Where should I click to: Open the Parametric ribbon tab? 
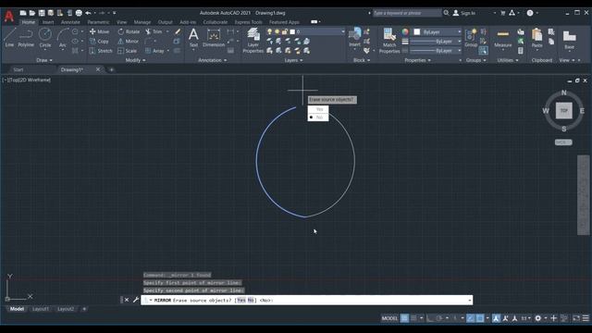click(98, 22)
